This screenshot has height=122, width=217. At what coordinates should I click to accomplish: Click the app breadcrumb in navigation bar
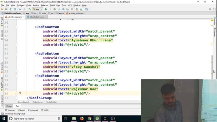26,13
